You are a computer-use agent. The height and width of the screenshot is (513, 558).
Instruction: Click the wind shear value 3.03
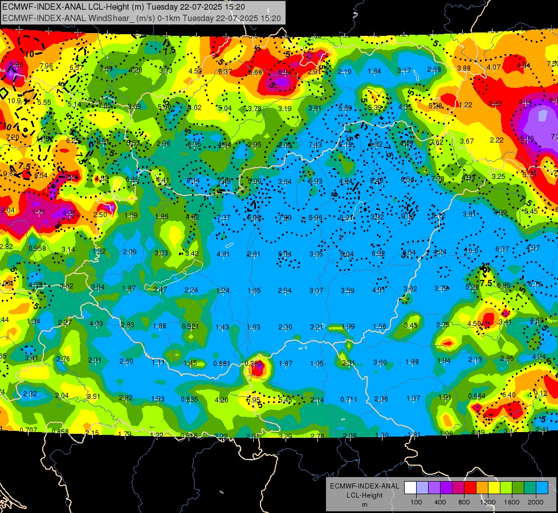pos(161,253)
